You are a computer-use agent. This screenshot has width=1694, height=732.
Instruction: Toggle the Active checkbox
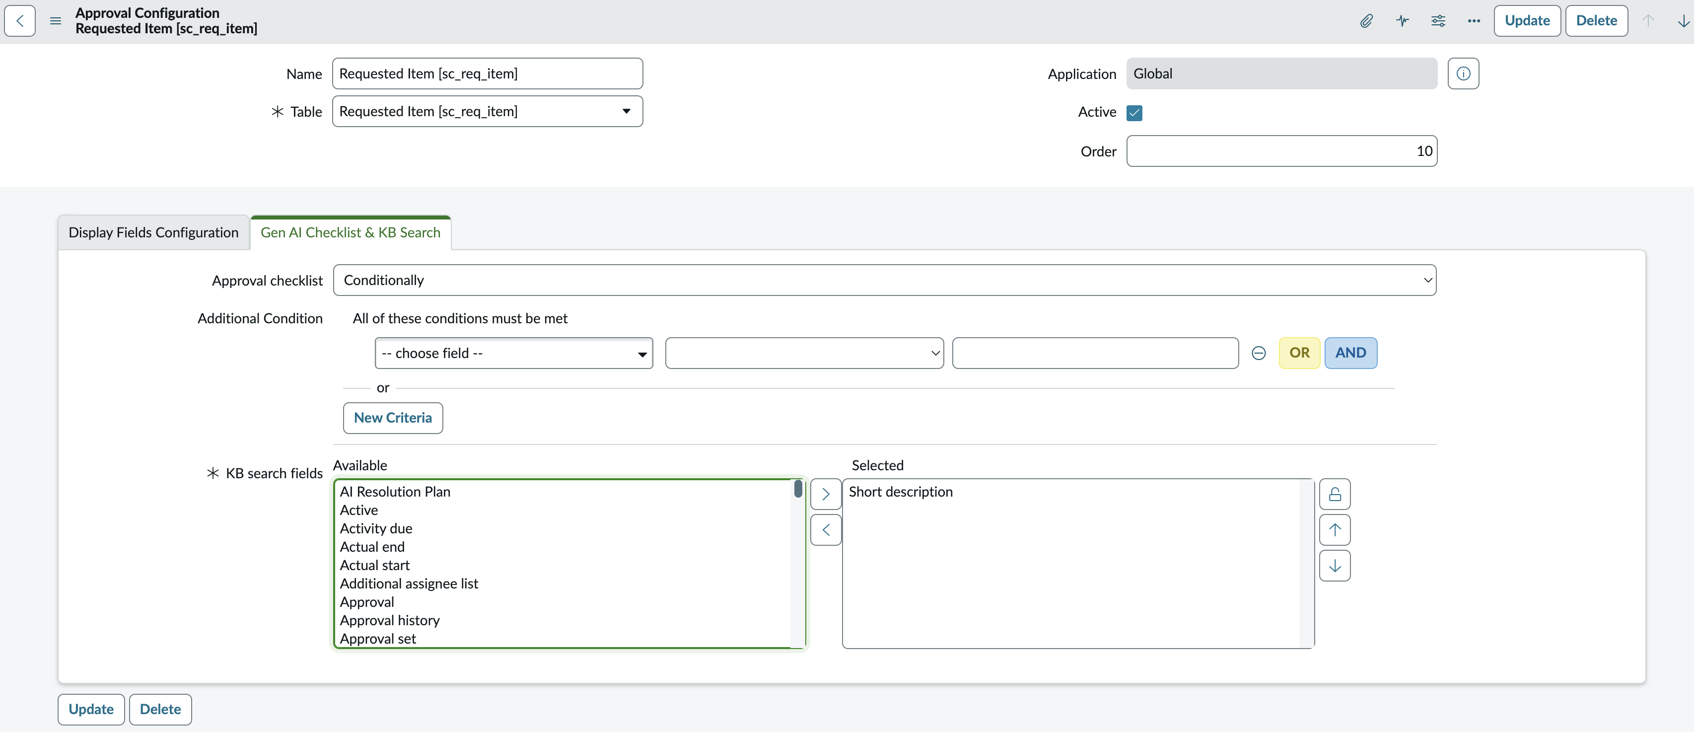tap(1134, 112)
